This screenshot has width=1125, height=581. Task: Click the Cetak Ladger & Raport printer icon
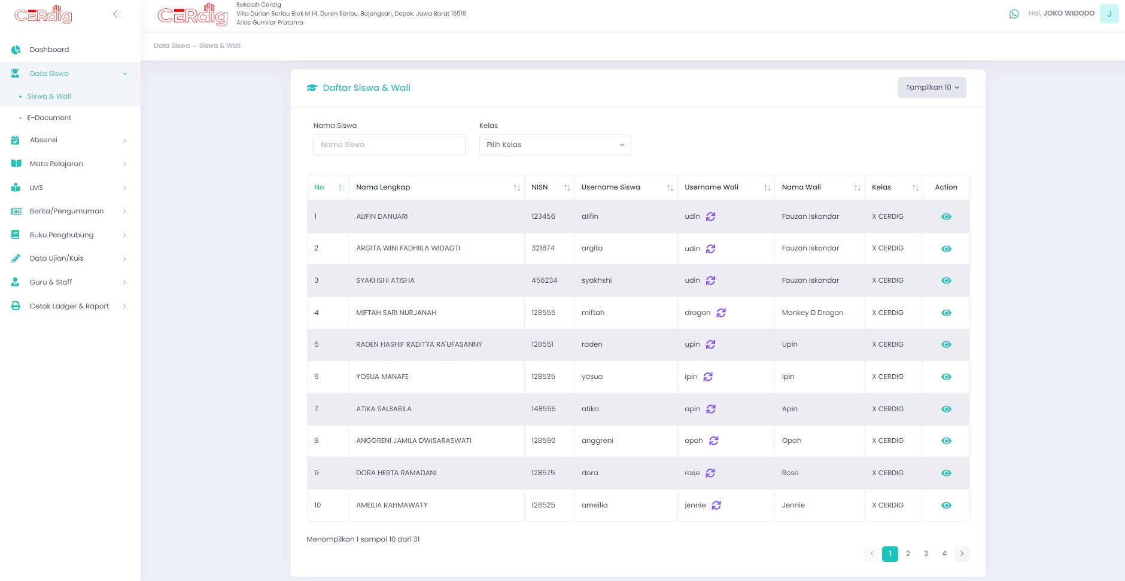click(x=16, y=306)
